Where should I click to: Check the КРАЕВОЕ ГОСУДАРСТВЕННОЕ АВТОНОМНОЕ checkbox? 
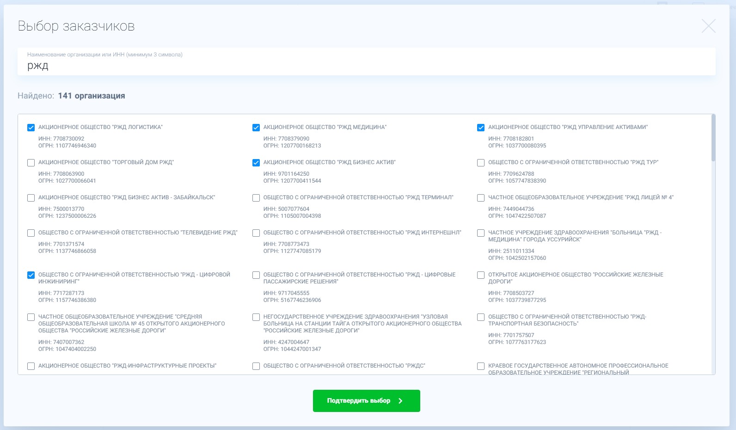point(481,366)
